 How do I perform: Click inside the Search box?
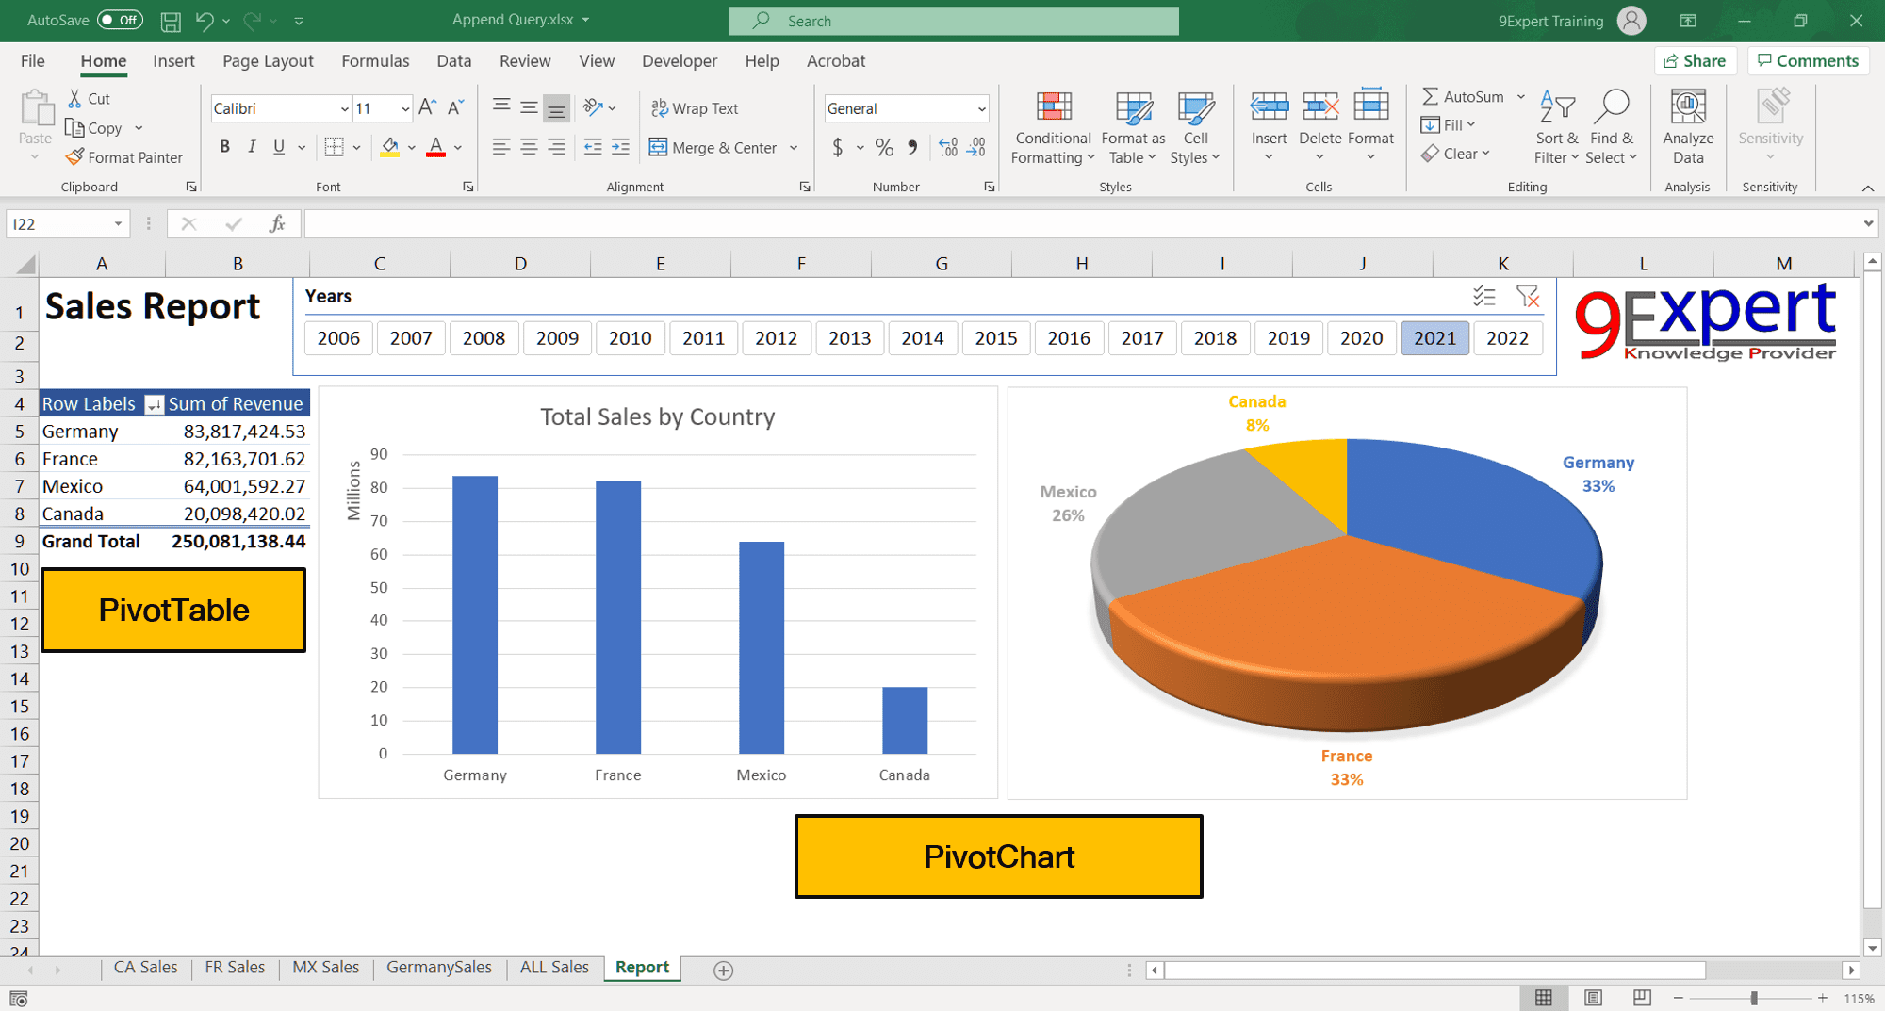pyautogui.click(x=953, y=20)
